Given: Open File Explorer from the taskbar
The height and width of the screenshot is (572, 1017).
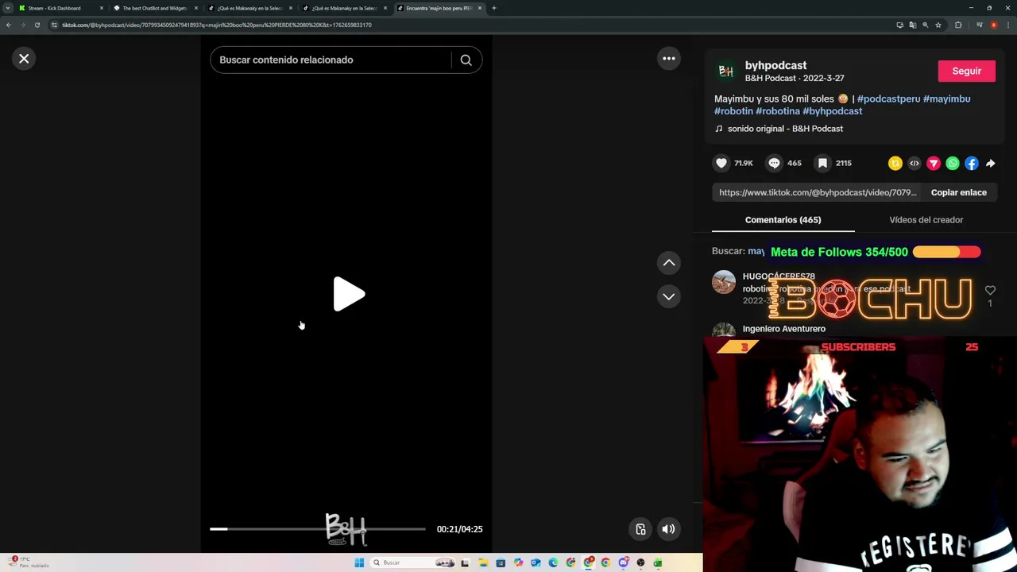Looking at the screenshot, I should click(x=483, y=562).
